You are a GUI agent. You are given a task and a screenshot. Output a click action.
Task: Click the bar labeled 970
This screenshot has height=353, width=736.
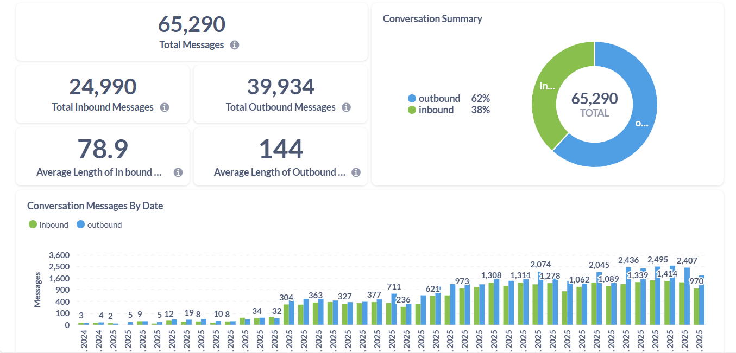click(696, 306)
